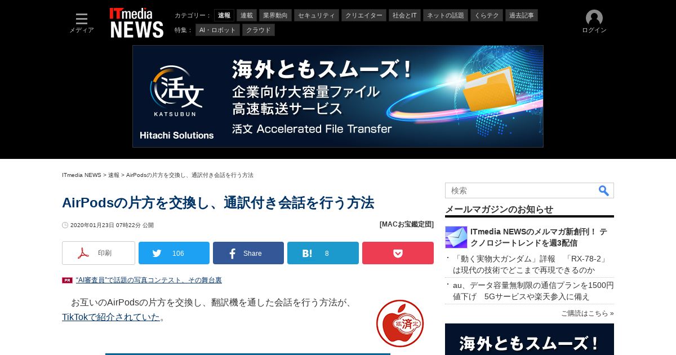The width and height of the screenshot is (676, 355).
Task: Share on Twitter button with 106 count
Action: [174, 253]
